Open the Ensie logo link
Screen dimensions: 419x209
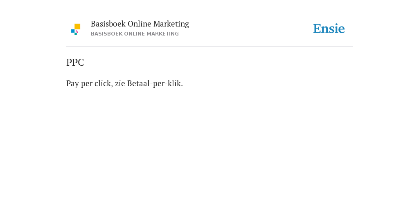coord(329,29)
